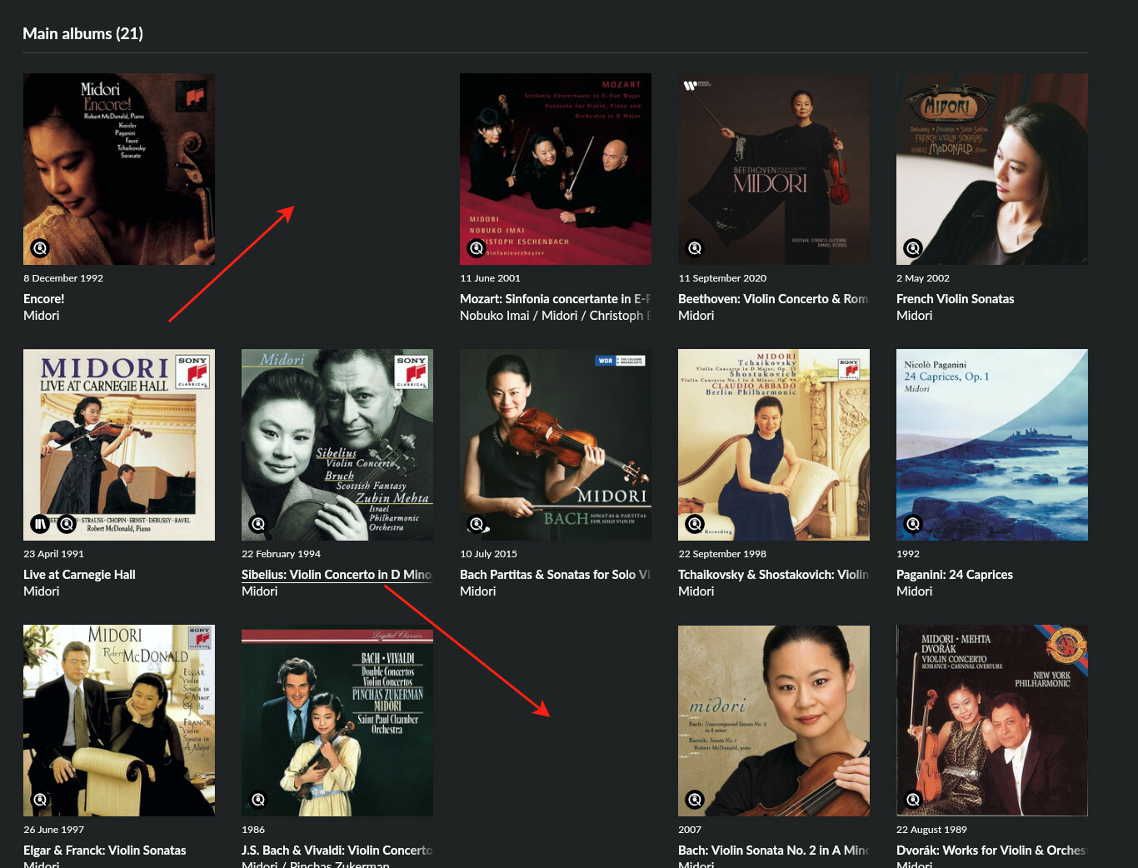The width and height of the screenshot is (1138, 868).
Task: Select artist Midori under Paganini: 24 Caprices
Action: (x=915, y=591)
